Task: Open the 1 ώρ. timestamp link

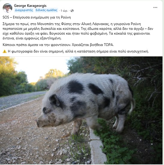Action: click(x=64, y=11)
